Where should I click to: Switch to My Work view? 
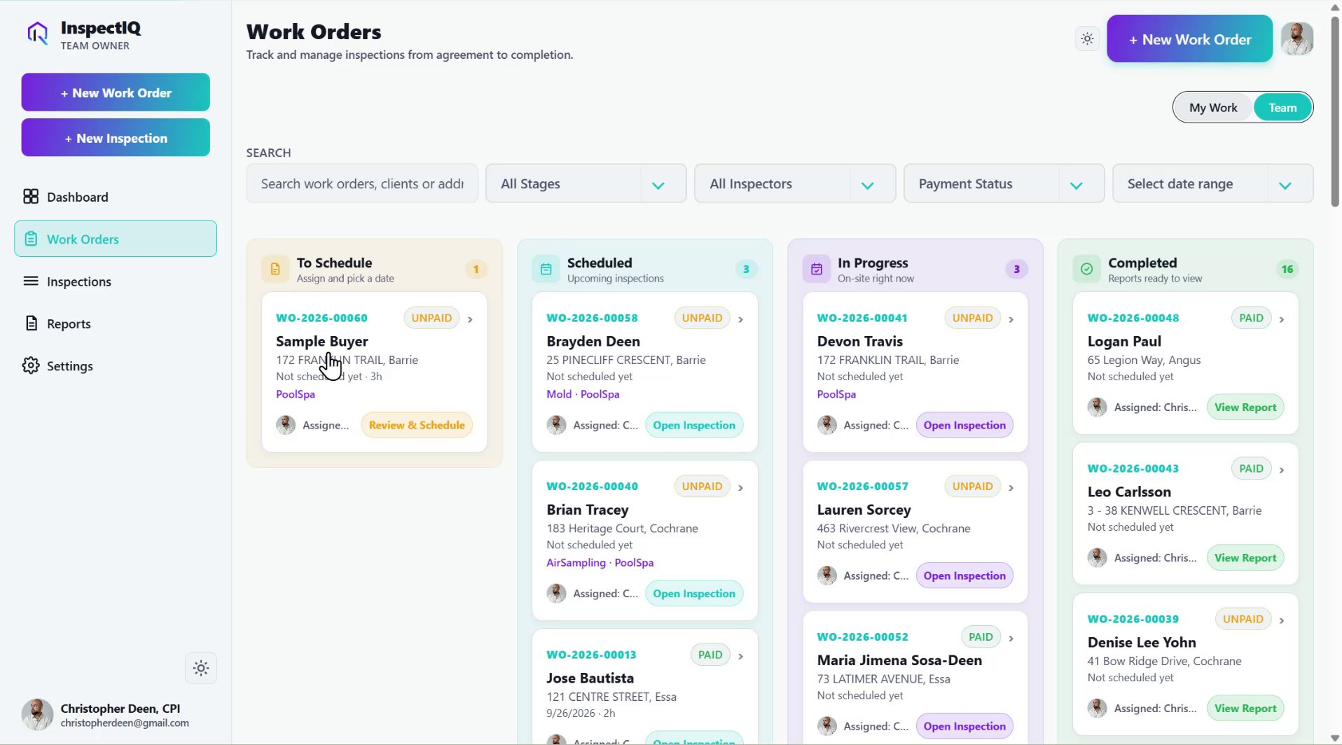1213,107
